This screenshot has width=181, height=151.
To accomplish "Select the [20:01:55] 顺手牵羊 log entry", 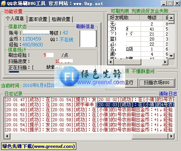I will pos(74,105).
